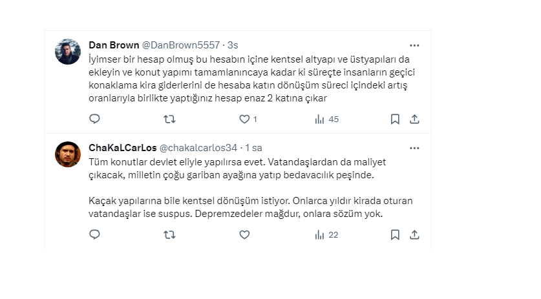Open the @DanBrown5557 handle link
Image resolution: width=541 pixels, height=299 pixels.
[180, 45]
